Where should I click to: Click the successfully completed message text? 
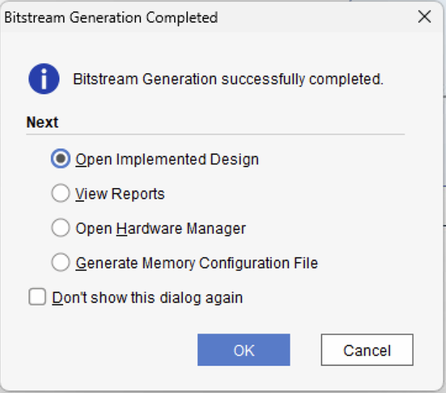point(228,79)
